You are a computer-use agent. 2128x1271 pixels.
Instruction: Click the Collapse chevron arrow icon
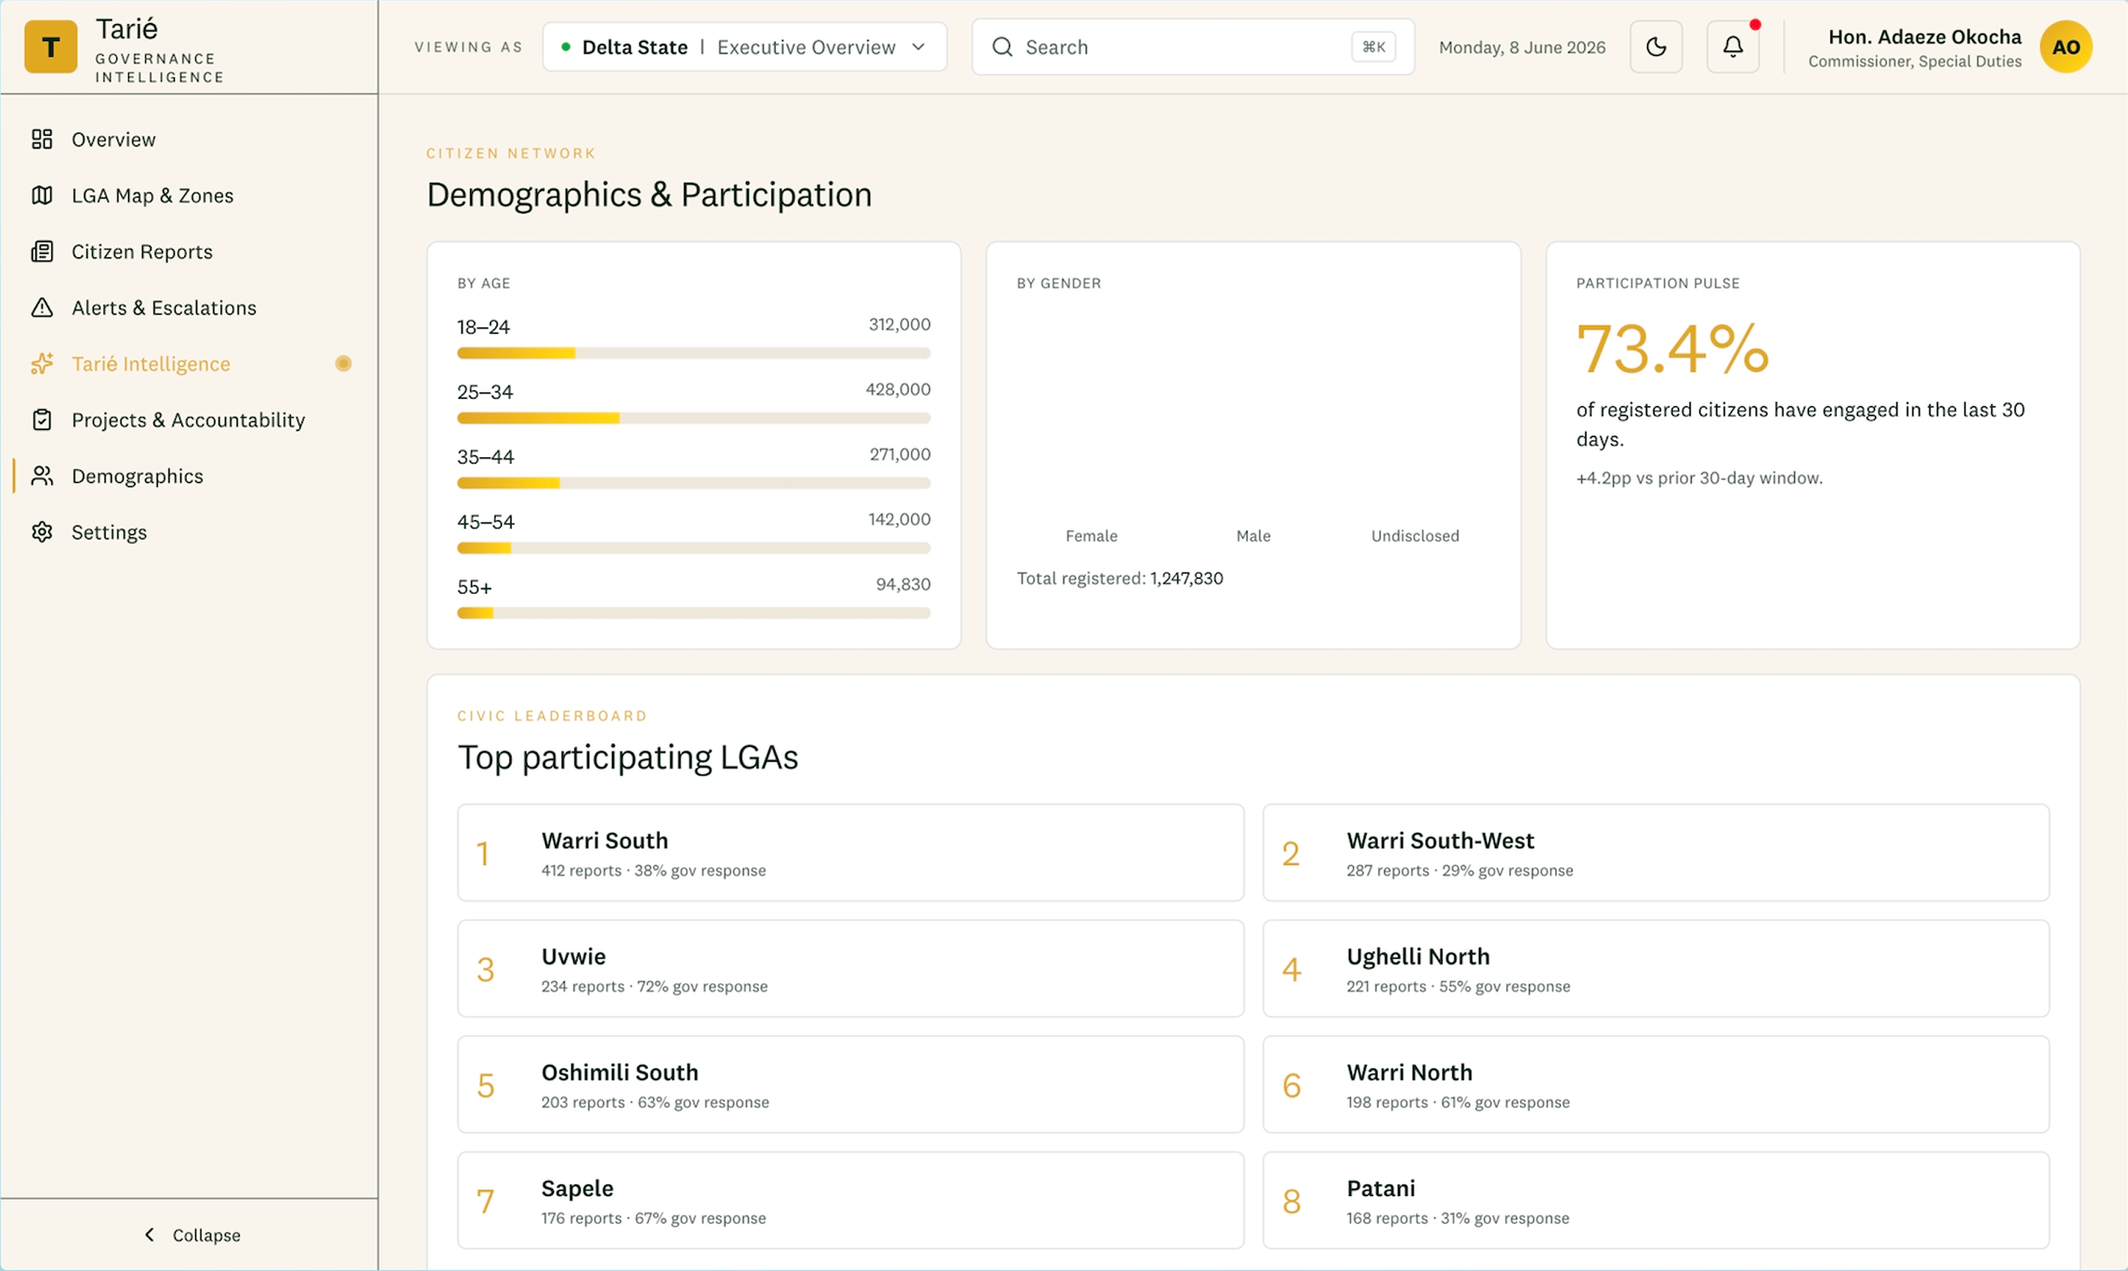pyautogui.click(x=150, y=1234)
